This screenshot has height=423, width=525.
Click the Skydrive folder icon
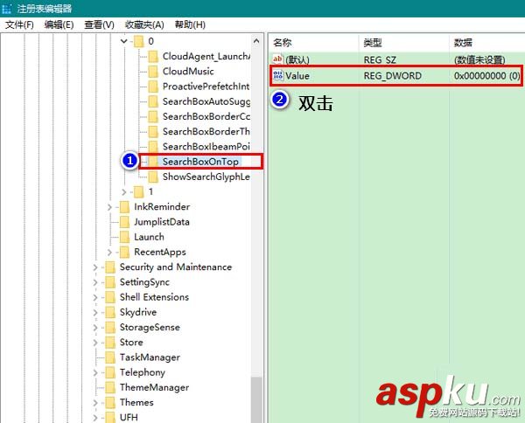[x=110, y=312]
